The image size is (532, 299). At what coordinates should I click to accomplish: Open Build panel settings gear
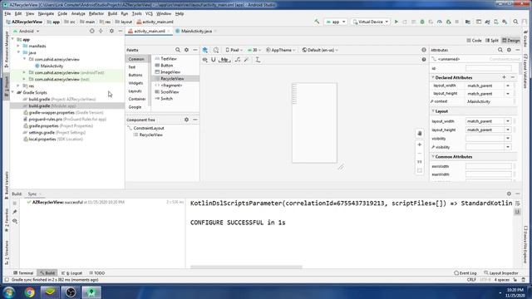point(509,194)
